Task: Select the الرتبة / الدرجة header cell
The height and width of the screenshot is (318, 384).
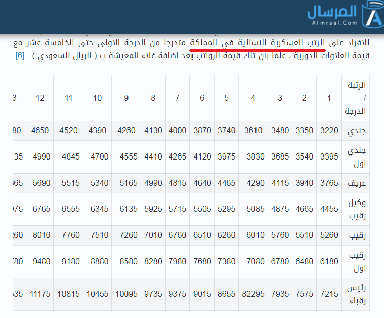Action: pos(356,98)
